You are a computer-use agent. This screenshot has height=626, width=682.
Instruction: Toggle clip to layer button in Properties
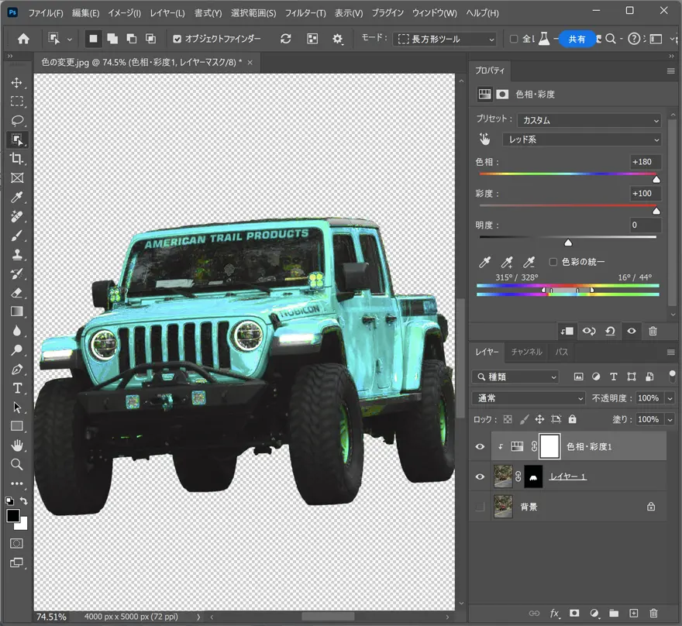567,332
